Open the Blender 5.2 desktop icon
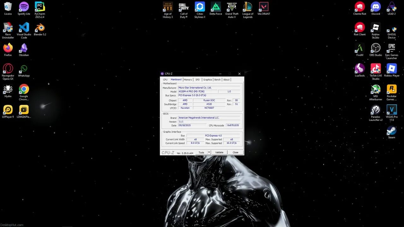 [x=40, y=29]
